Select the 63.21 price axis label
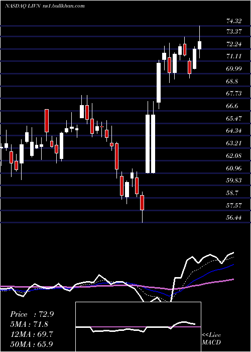The width and height of the screenshot is (251, 352). pos(234,143)
